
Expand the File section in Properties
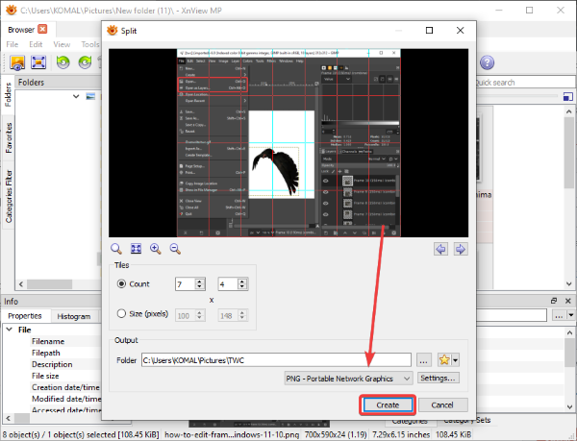click(x=10, y=329)
